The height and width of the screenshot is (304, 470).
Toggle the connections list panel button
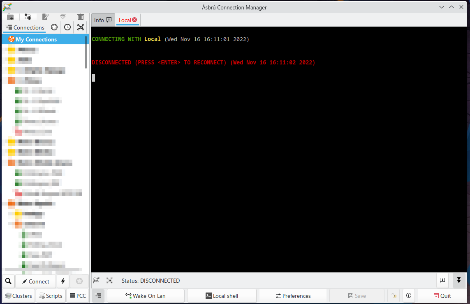pos(98,296)
